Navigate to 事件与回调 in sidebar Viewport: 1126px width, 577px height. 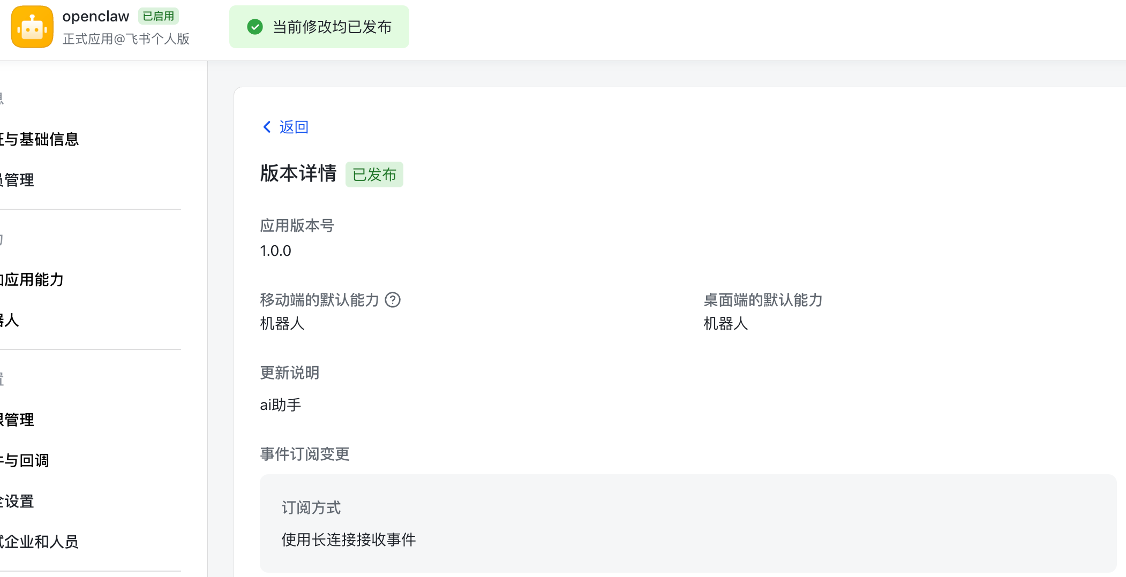tap(25, 460)
